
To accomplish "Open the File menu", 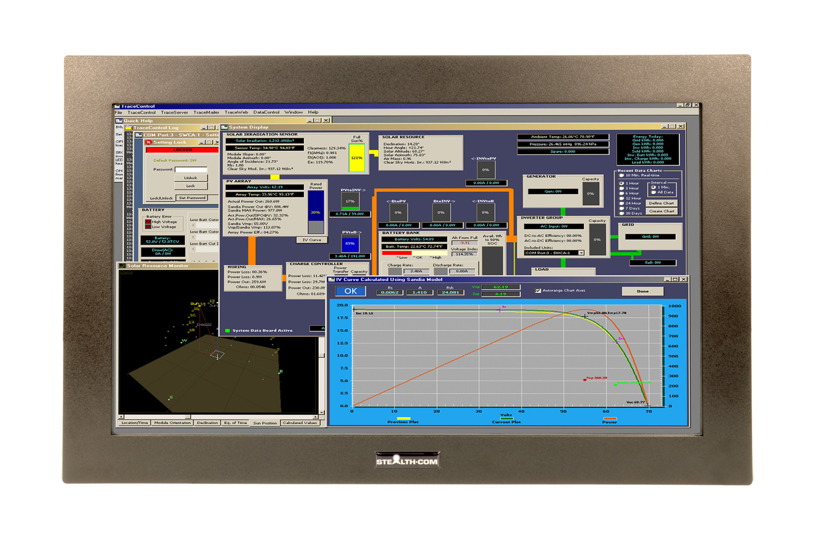I will tap(119, 112).
